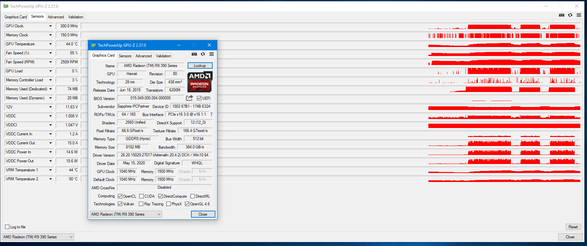
Task: Open Memory Used (Dynamic) sensor dropdown
Action: tap(51, 98)
